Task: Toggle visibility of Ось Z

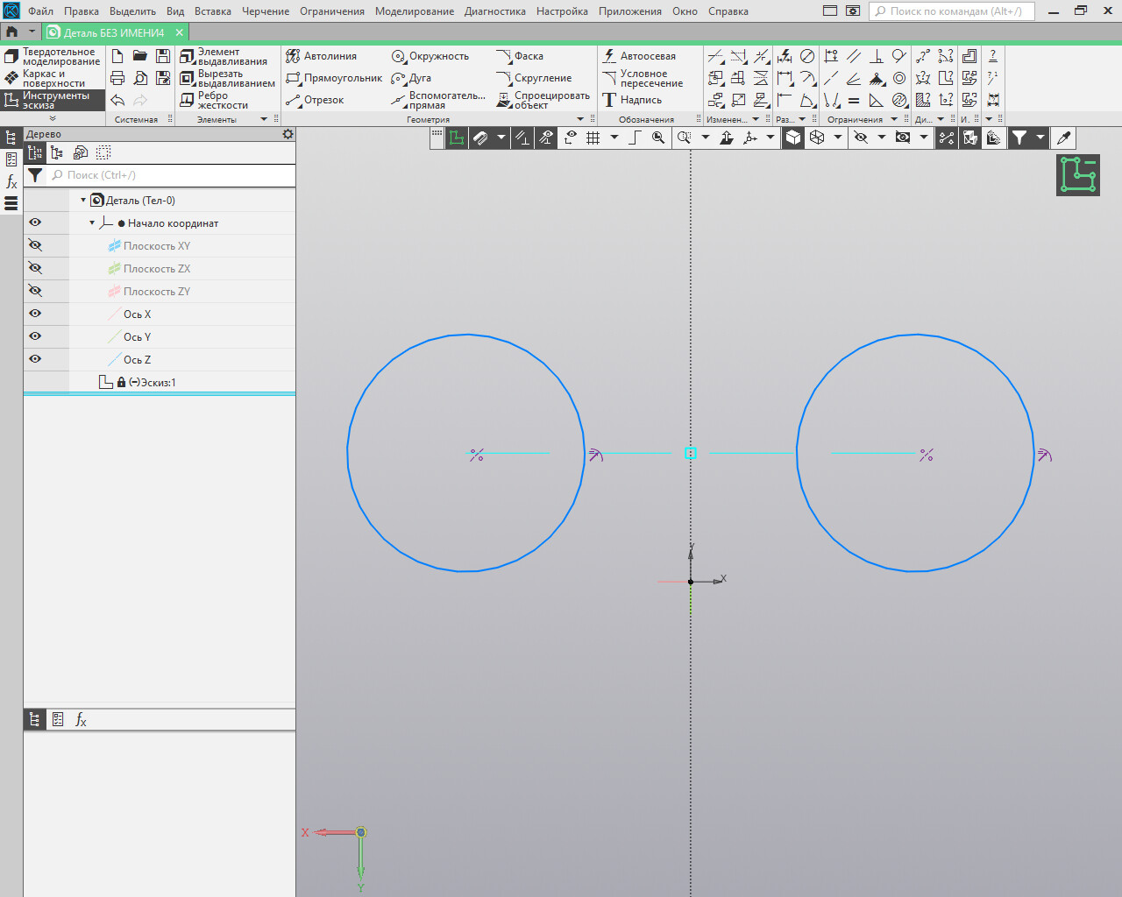Action: (35, 359)
